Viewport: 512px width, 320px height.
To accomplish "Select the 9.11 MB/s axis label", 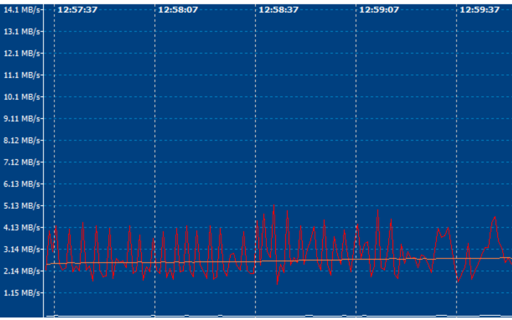I will click(x=22, y=118).
